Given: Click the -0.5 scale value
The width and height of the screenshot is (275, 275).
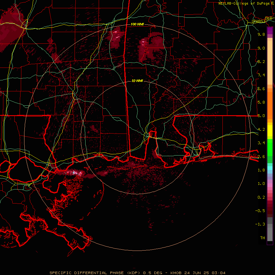Looking at the screenshot, I should [x=260, y=211].
